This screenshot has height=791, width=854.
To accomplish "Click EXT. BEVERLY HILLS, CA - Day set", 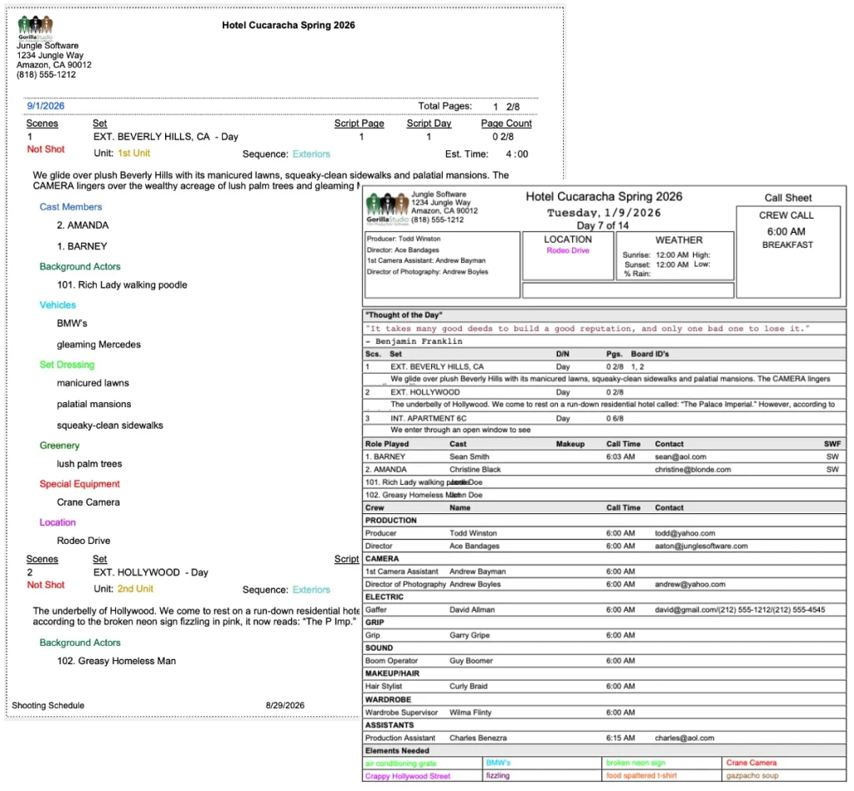I will click(166, 137).
